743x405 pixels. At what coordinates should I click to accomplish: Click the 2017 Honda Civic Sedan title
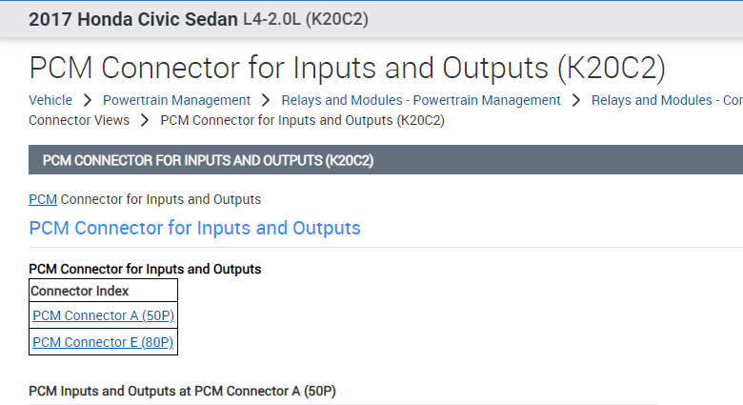133,19
